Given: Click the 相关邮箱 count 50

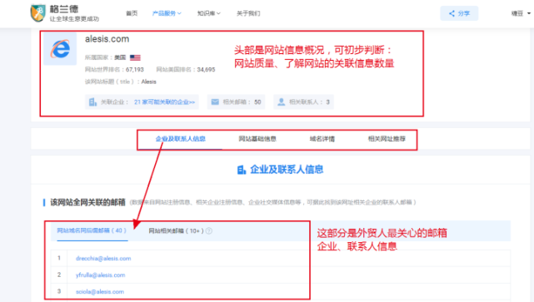Looking at the screenshot, I should click(x=257, y=102).
